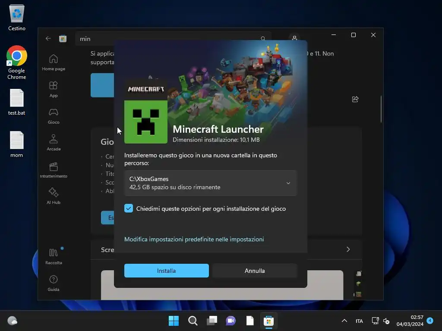The width and height of the screenshot is (442, 331).
Task: Click muted volume tray icon
Action: 386,321
